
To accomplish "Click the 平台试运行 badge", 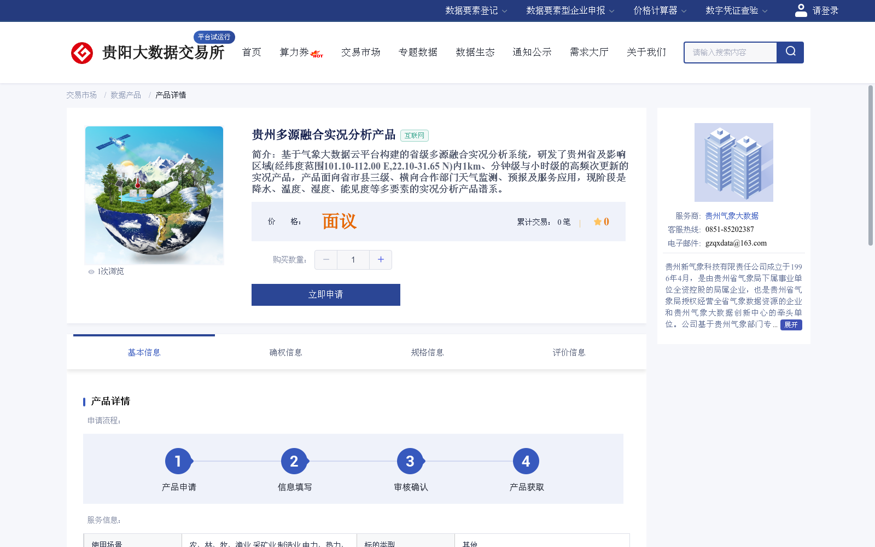I will [x=214, y=37].
